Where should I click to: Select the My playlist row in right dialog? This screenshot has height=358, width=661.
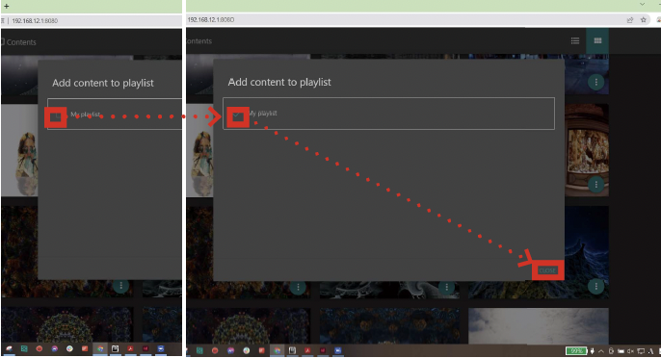(388, 114)
